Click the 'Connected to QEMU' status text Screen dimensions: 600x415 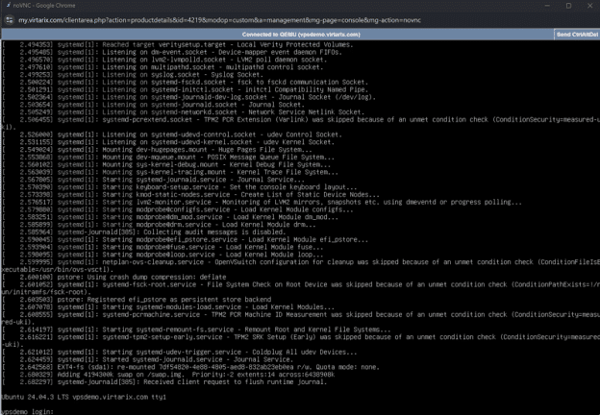[x=300, y=34]
